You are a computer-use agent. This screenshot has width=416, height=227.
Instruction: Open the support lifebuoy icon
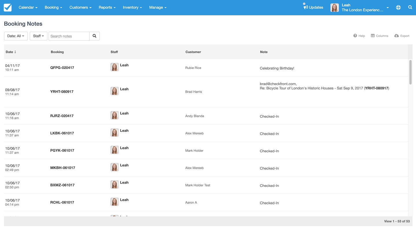click(398, 7)
